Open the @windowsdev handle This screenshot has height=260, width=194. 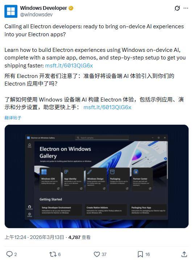(x=36, y=15)
